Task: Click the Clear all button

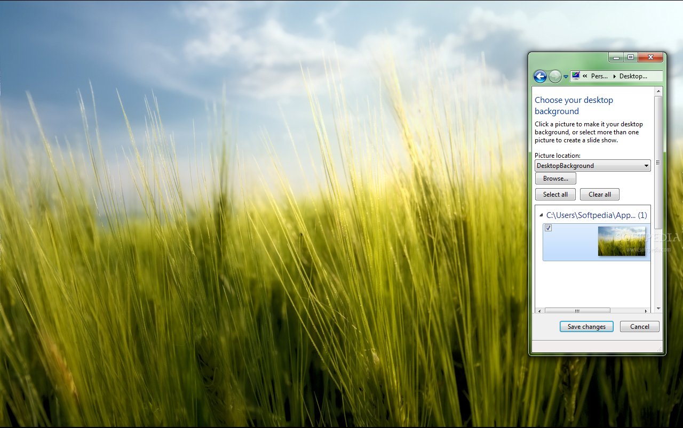Action: (600, 195)
